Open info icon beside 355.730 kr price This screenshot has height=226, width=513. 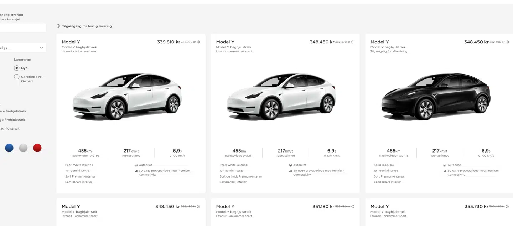coord(507,206)
